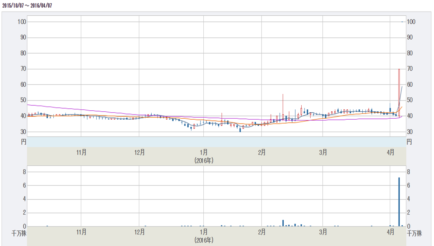Click the 11月 label under the volume chart
The height and width of the screenshot is (246, 434).
(81, 232)
